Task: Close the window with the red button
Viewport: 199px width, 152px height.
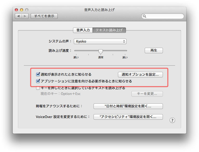Action: tap(16, 10)
